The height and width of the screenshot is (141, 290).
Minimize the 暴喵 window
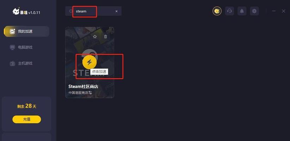click(x=274, y=11)
